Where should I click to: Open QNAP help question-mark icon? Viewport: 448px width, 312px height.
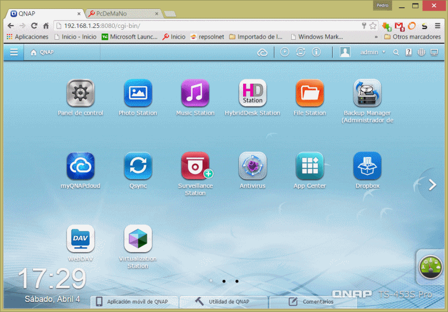click(x=409, y=52)
